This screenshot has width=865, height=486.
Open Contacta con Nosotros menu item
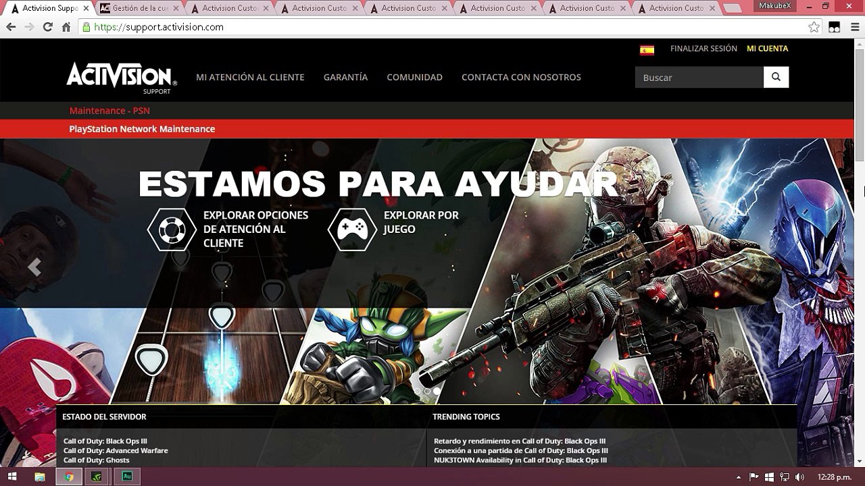point(521,77)
